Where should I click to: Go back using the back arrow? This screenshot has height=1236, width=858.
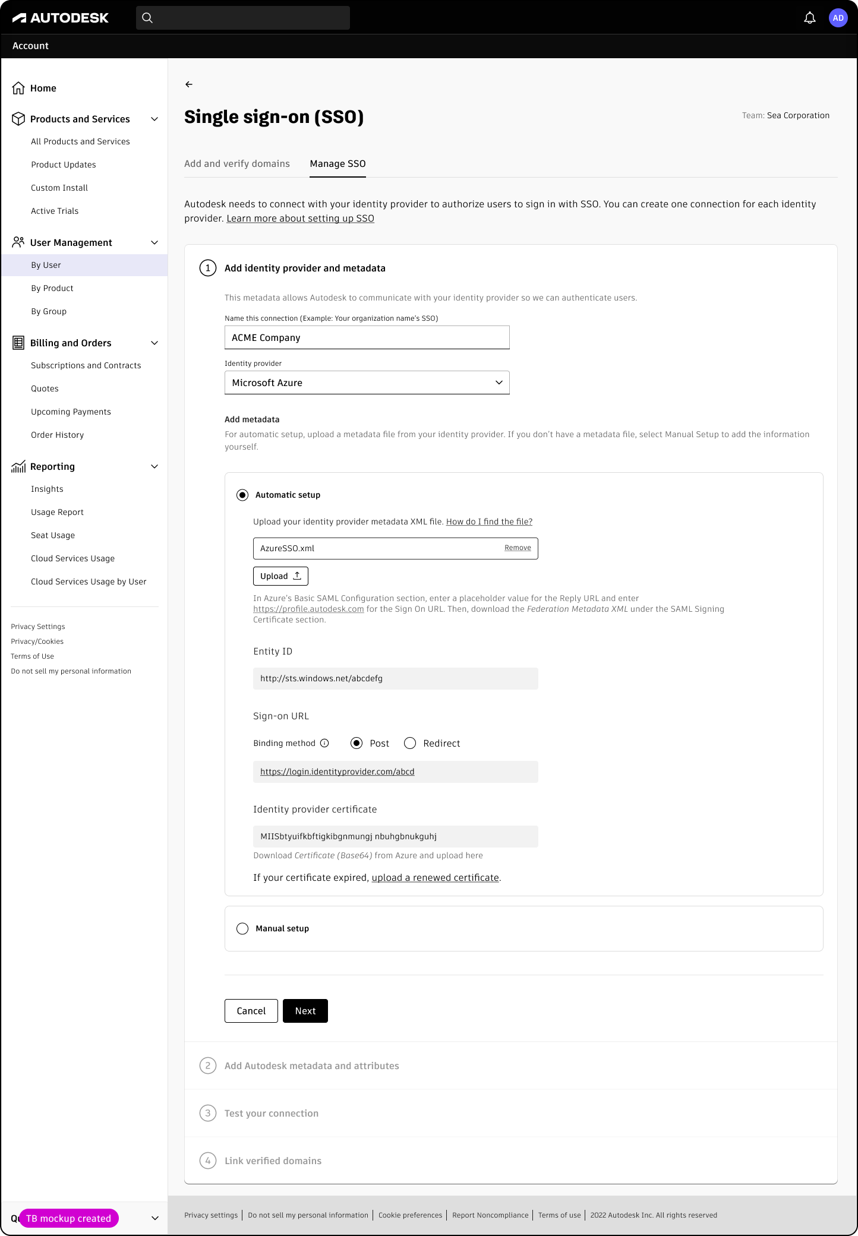pos(189,84)
